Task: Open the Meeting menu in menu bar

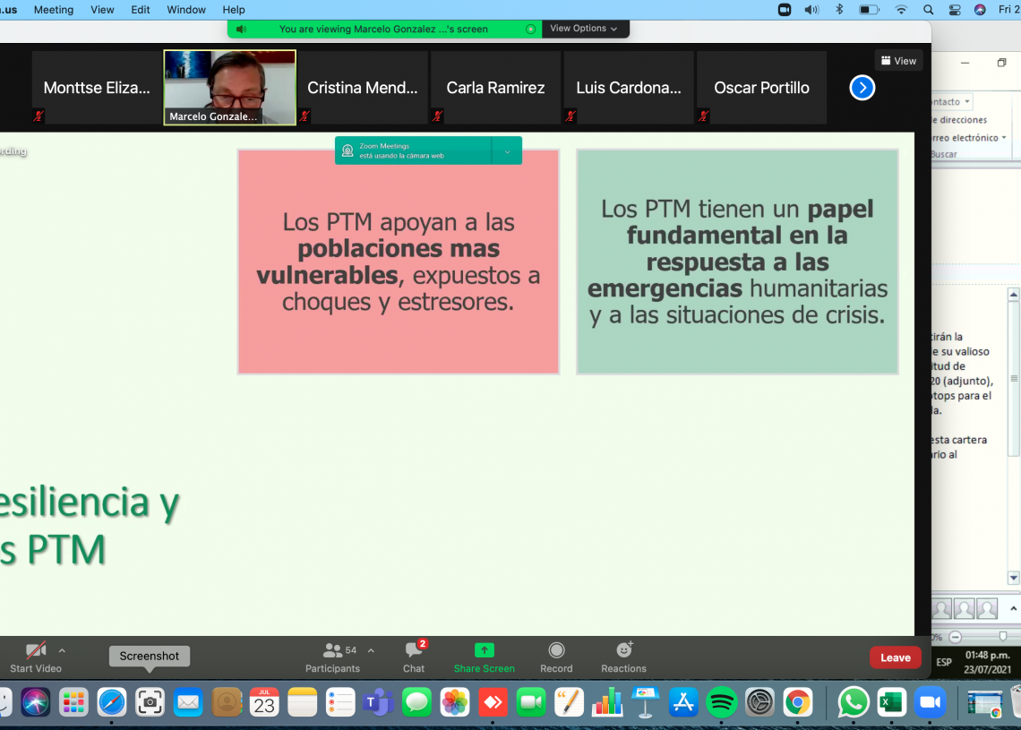Action: [54, 10]
